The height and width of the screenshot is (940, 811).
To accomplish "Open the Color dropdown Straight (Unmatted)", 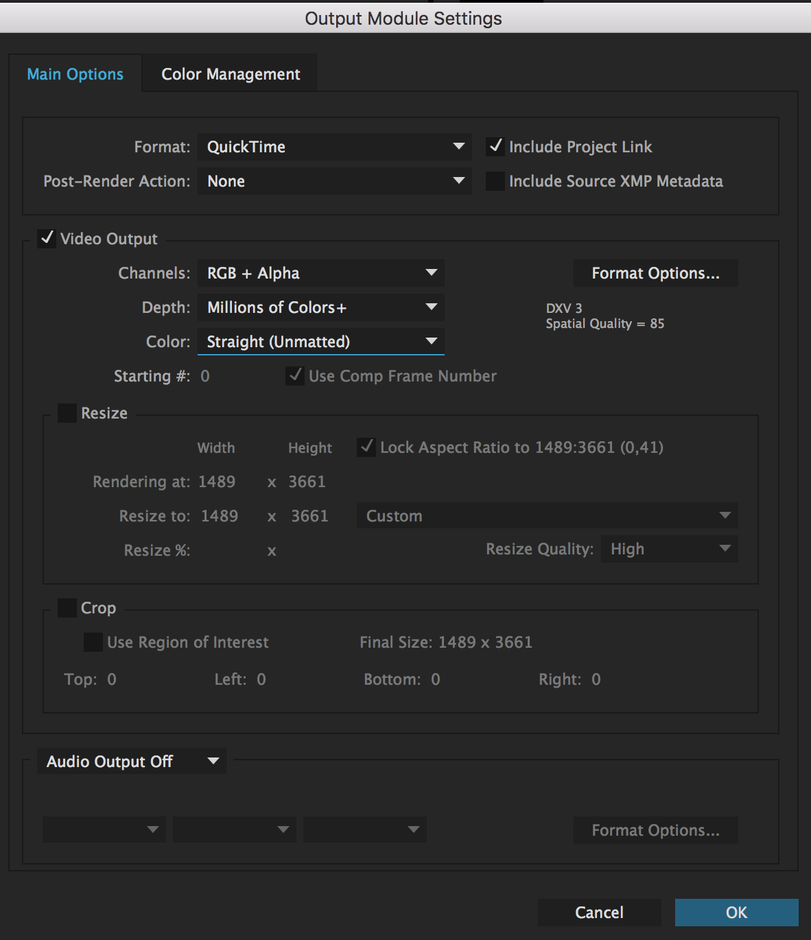I will coord(320,342).
